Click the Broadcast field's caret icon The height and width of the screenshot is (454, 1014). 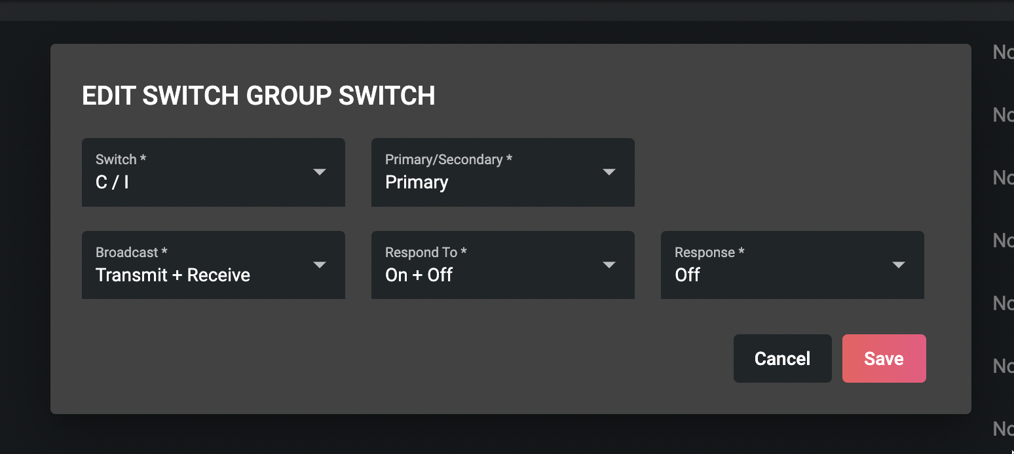(x=320, y=265)
